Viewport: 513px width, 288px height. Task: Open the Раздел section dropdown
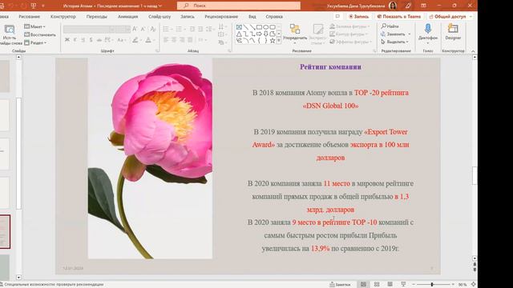point(35,42)
